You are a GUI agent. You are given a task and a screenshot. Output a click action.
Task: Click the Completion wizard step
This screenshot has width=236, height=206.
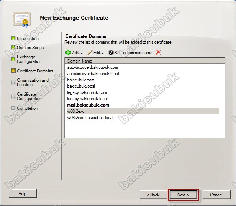coord(27,108)
